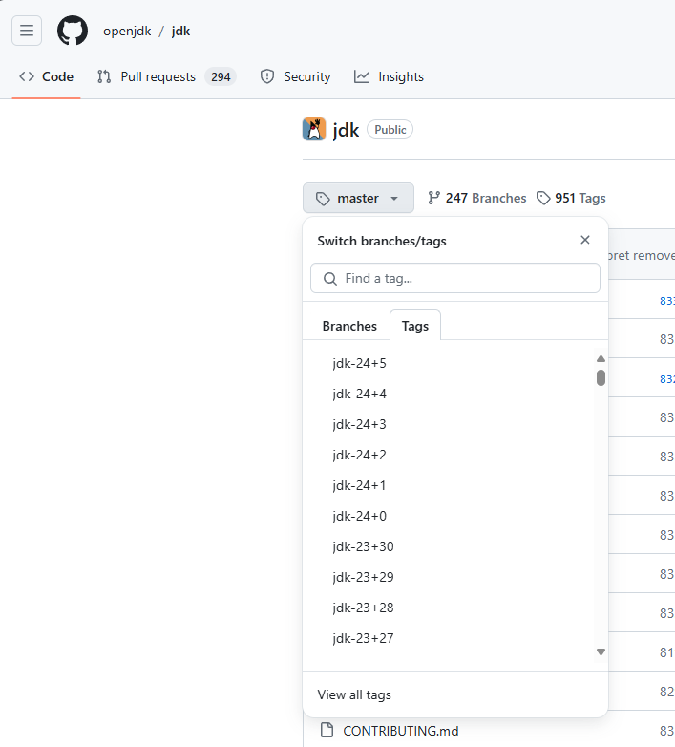Click the tag list scrollbar thumb
This screenshot has width=675, height=747.
click(601, 377)
